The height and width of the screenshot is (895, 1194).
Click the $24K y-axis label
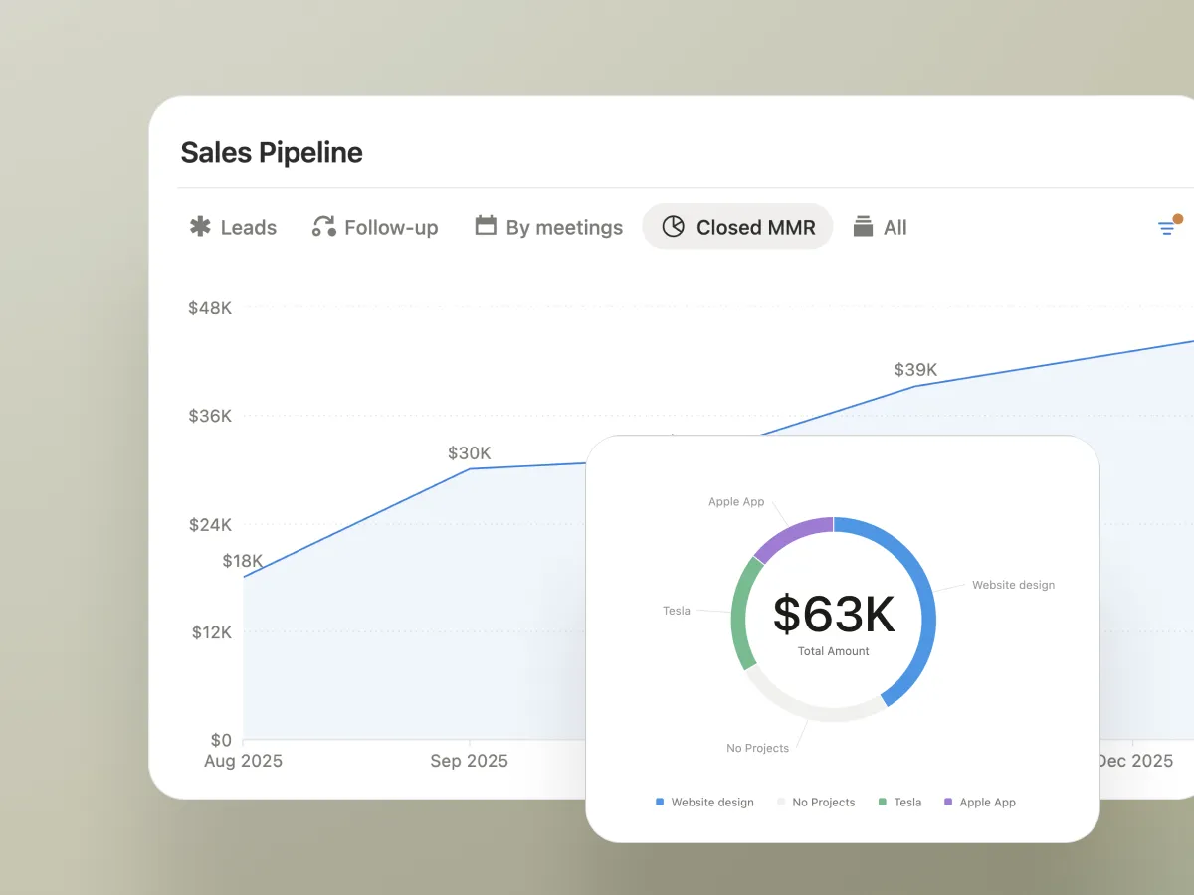(x=210, y=524)
